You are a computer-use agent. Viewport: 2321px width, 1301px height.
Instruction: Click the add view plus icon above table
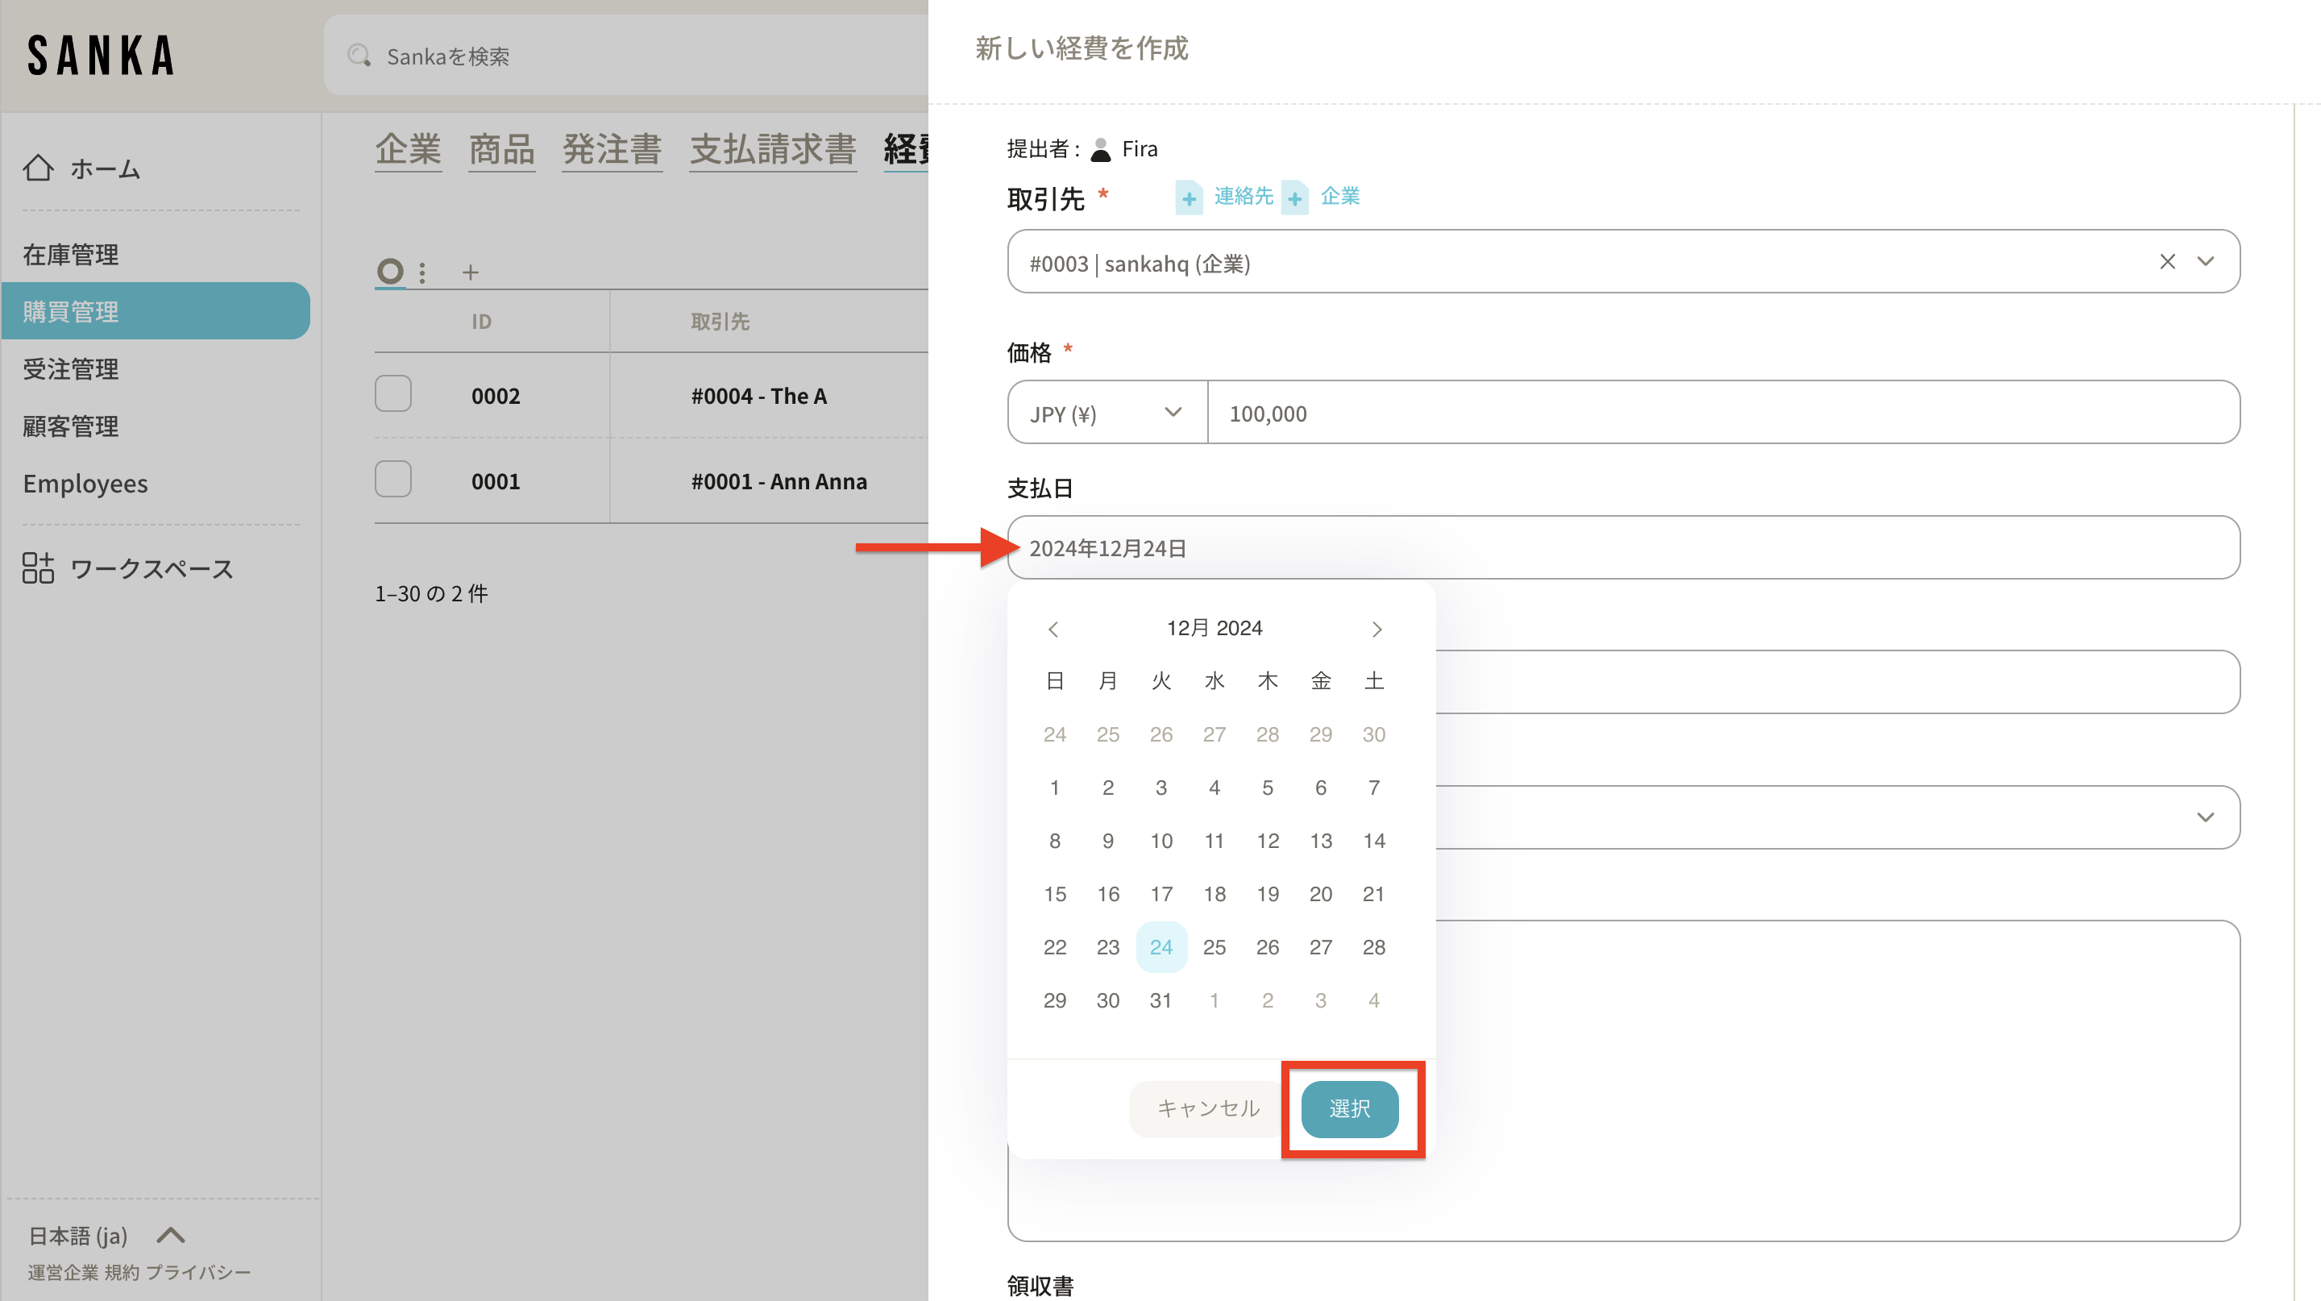[469, 272]
